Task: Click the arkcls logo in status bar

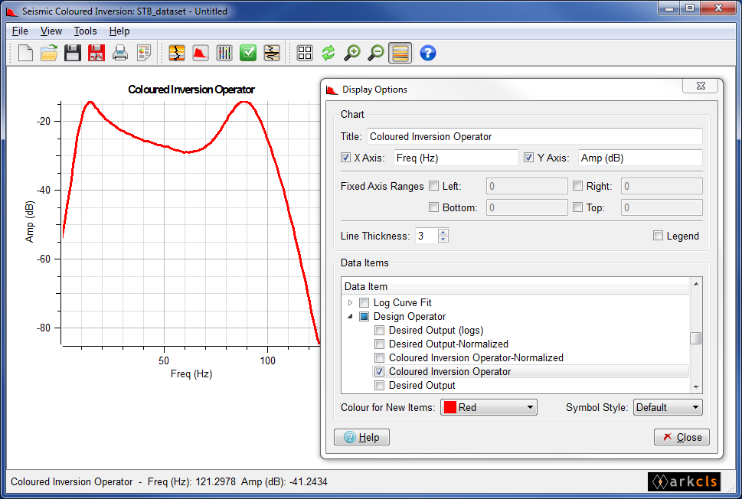Action: pyautogui.click(x=685, y=481)
